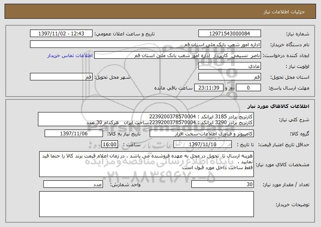The image size is (321, 227).
Task: Click the label استان محل تحویل
Action: [x=290, y=77]
